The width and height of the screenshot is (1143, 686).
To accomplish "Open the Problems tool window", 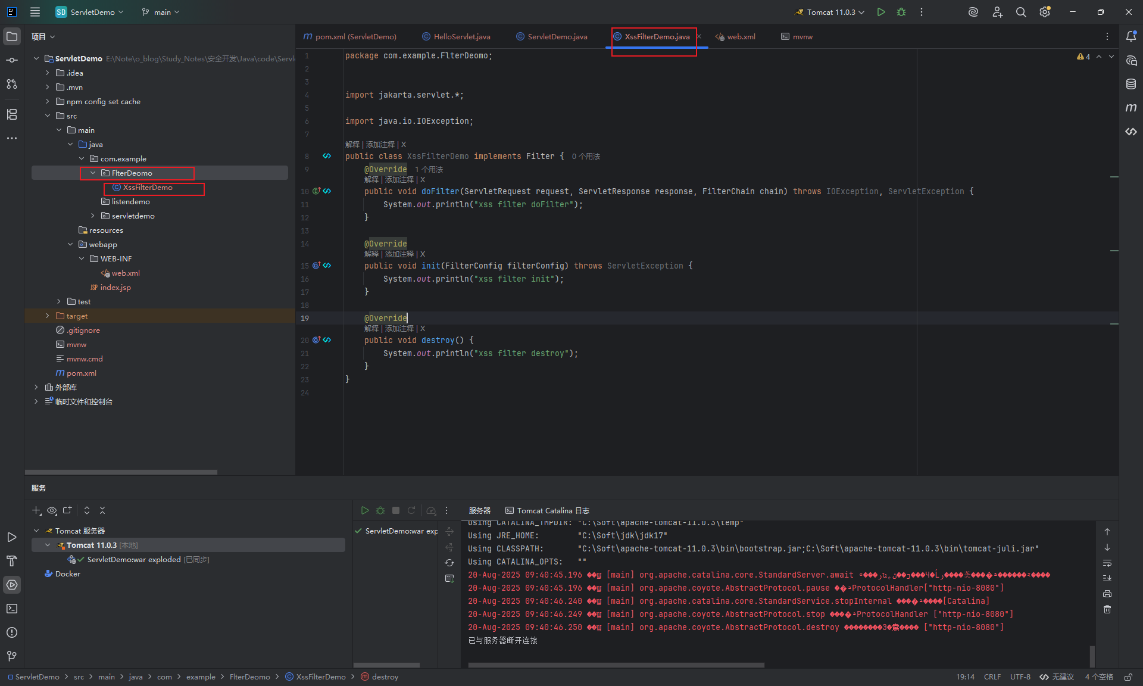I will pyautogui.click(x=12, y=632).
